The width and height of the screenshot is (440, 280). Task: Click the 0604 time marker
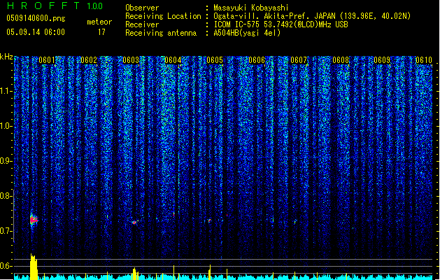[x=173, y=60]
